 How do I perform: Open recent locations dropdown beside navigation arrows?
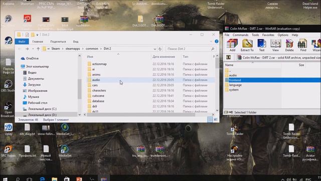33,49
